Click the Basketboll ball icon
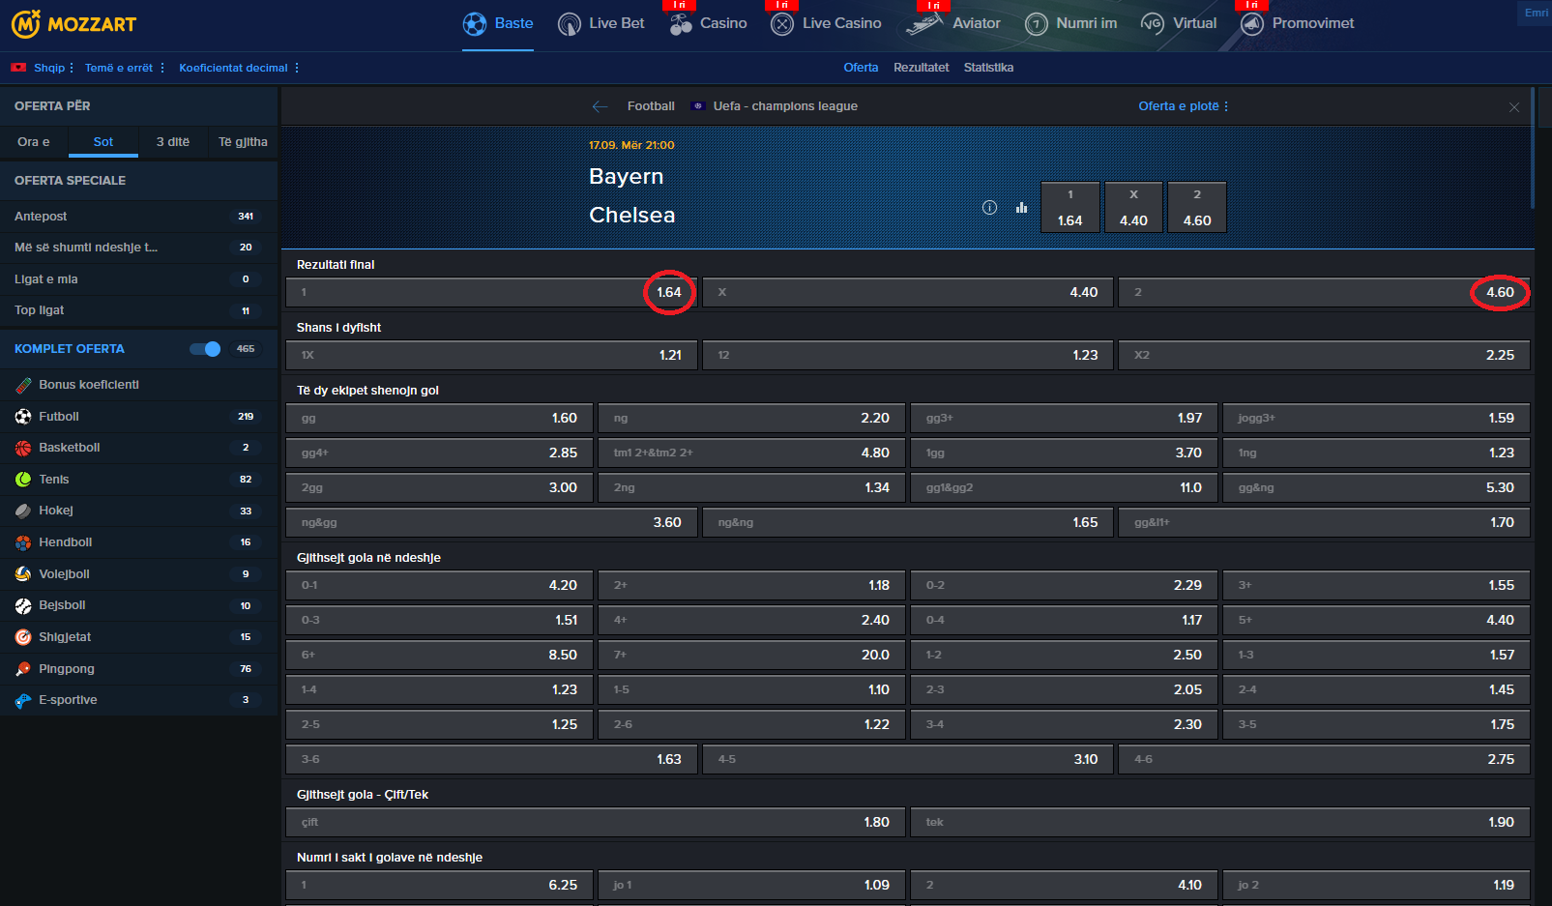 pyautogui.click(x=23, y=448)
